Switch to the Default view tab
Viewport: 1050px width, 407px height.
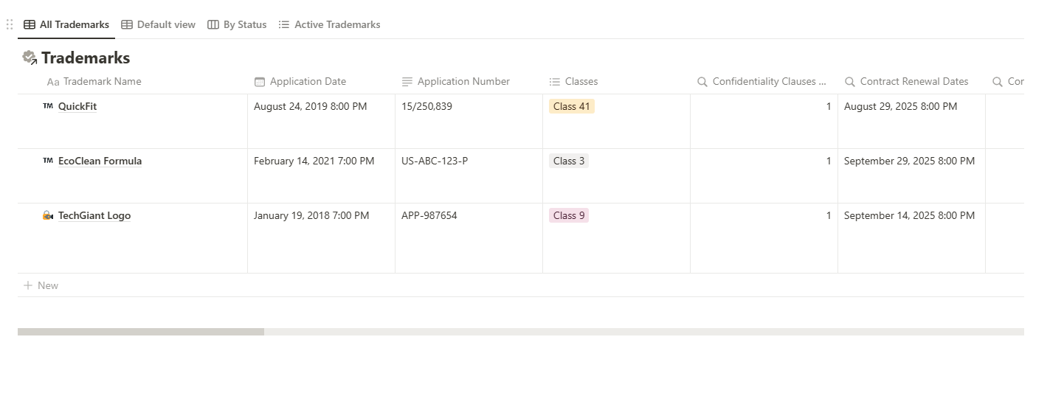(158, 24)
